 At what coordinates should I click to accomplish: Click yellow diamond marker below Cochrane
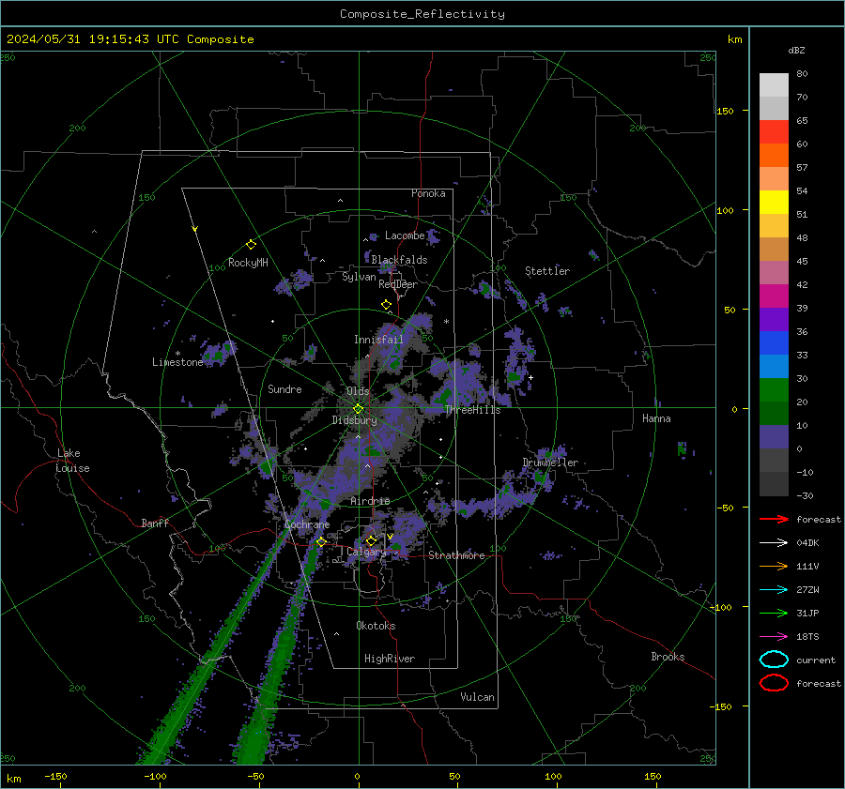[x=321, y=541]
